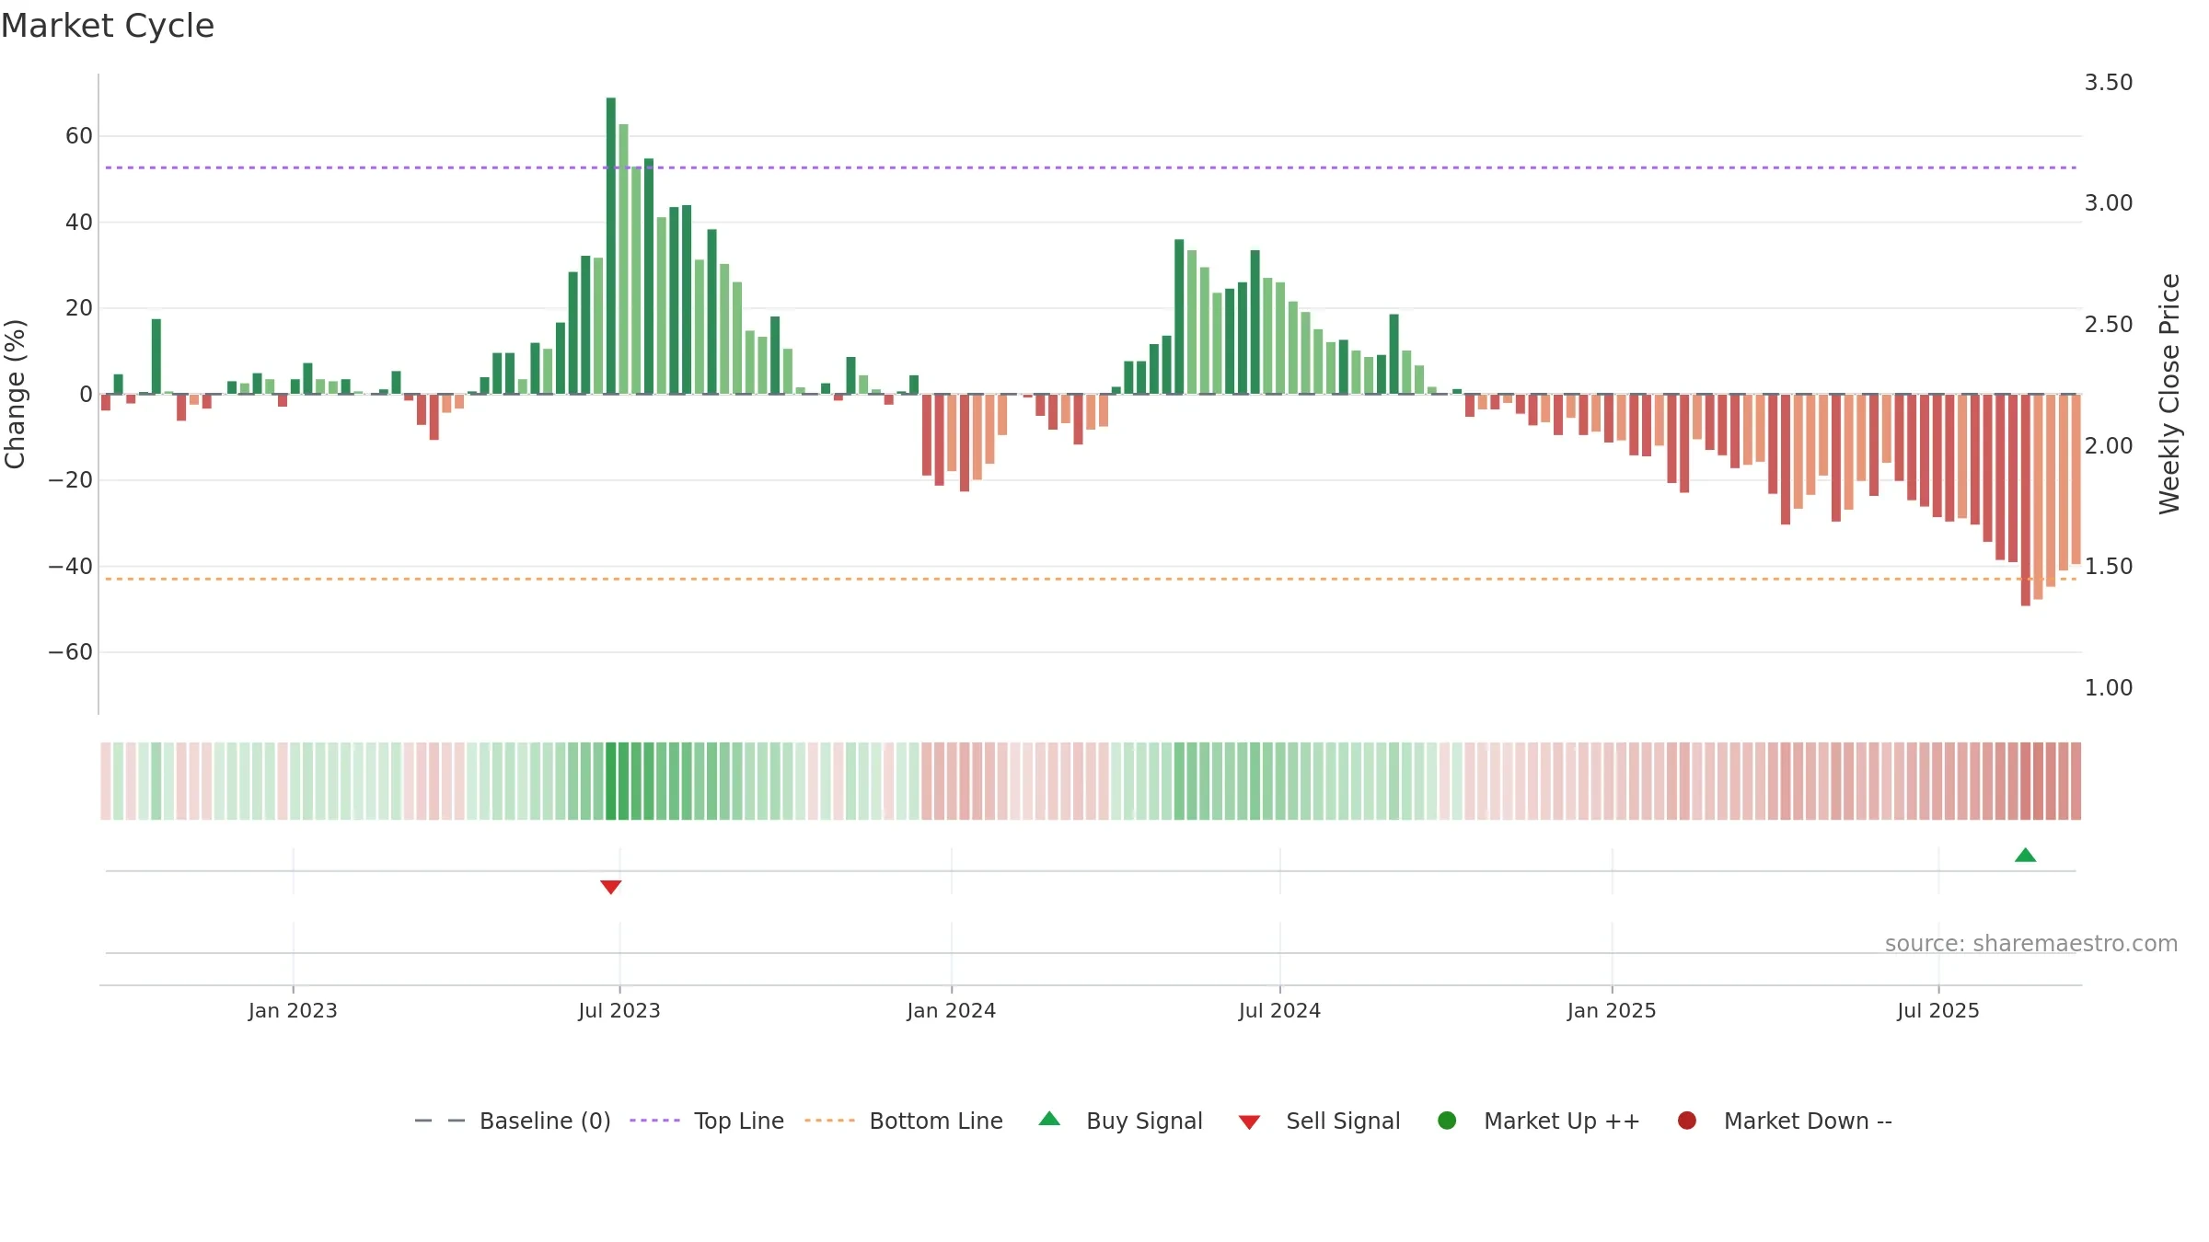Toggle Top Line legend entry
This screenshot has width=2209, height=1242.
[707, 1121]
